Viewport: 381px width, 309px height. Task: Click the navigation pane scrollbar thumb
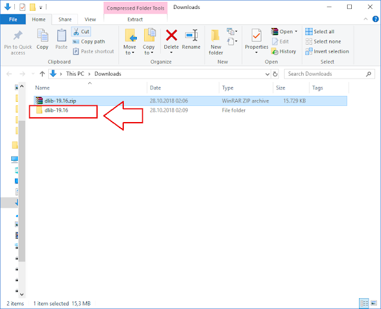tap(22, 191)
